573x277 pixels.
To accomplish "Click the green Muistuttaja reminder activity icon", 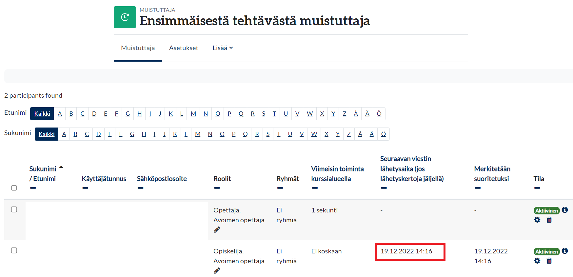I will [125, 17].
